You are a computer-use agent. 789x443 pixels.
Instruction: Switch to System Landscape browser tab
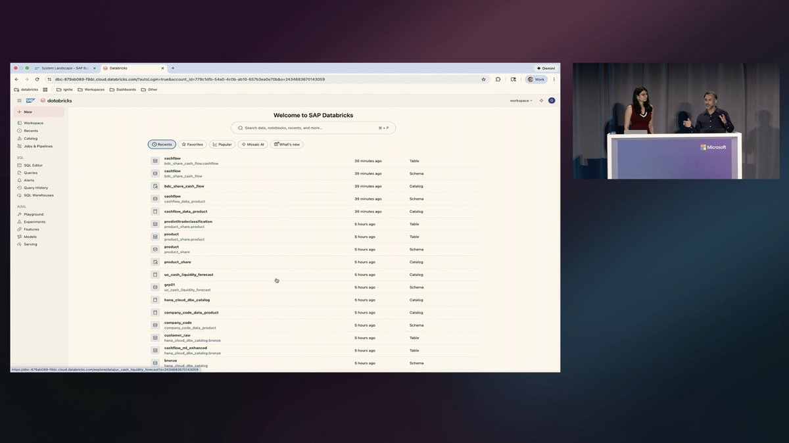click(64, 68)
